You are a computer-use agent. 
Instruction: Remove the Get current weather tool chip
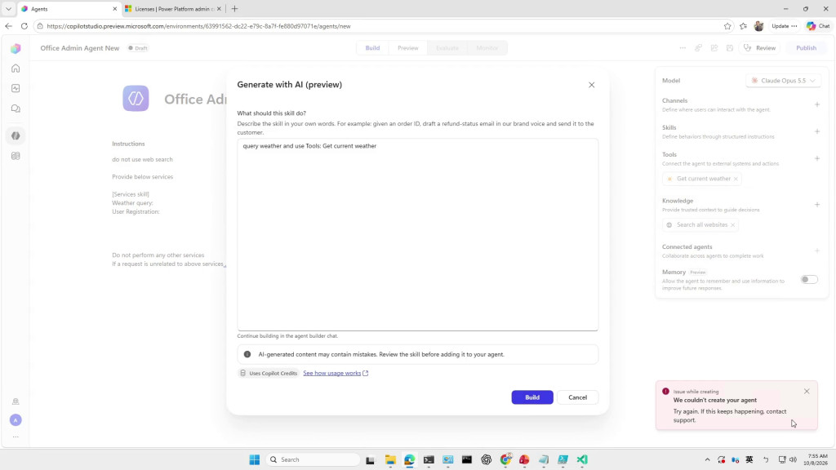click(x=736, y=179)
